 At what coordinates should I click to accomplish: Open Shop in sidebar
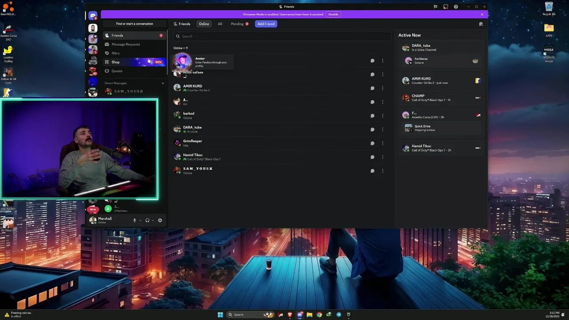(x=134, y=62)
